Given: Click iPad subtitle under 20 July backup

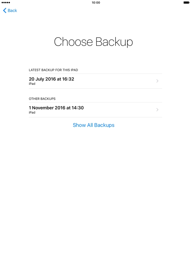Looking at the screenshot, I should click(32, 84).
